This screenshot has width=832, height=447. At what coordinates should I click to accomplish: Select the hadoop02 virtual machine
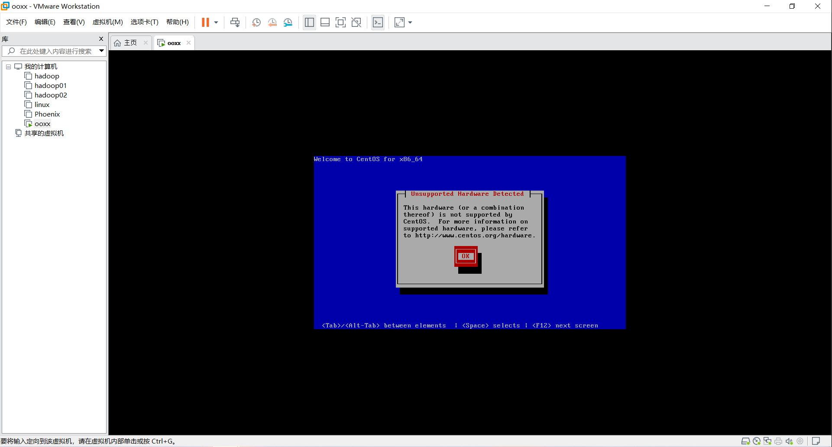click(51, 95)
